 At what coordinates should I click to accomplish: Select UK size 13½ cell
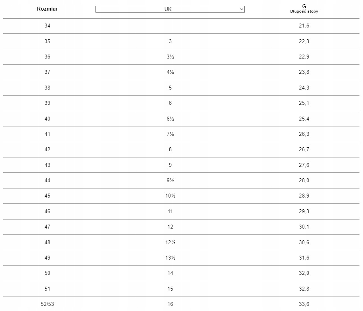(x=170, y=258)
